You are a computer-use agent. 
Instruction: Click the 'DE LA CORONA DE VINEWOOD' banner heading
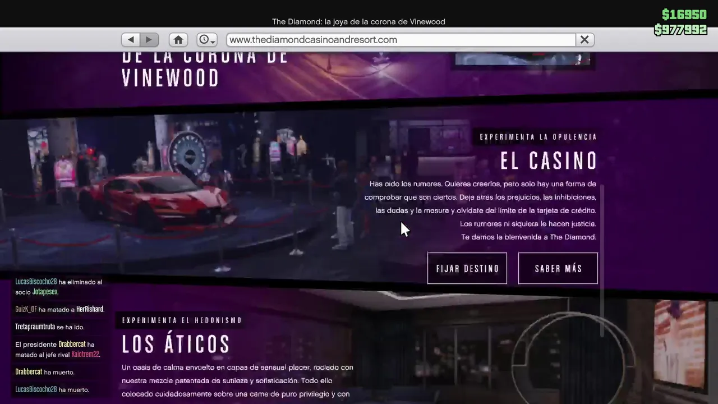pyautogui.click(x=205, y=69)
